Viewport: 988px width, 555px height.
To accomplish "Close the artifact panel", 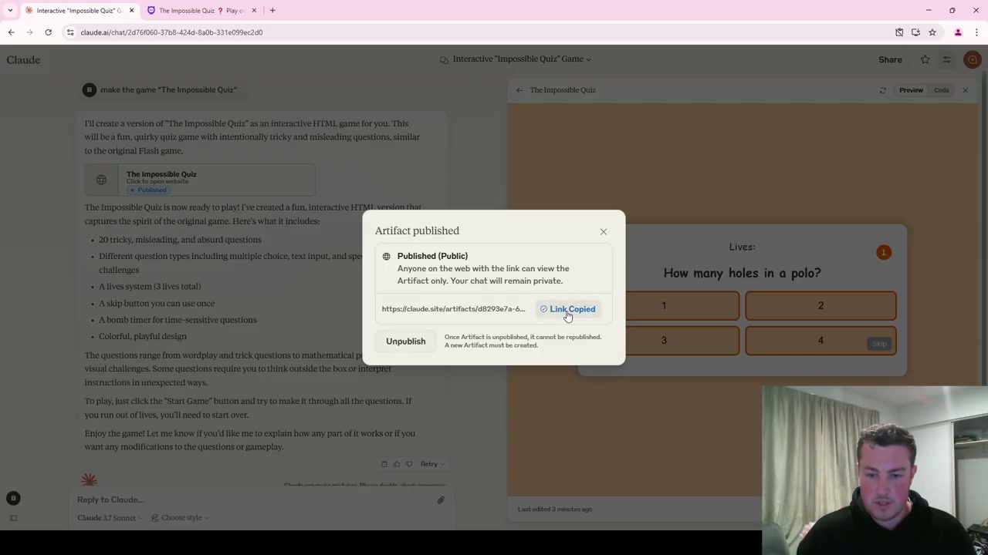I will pos(965,90).
